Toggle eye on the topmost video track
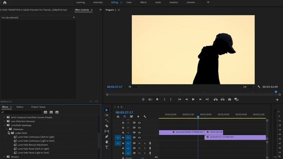283x159 pixels. 139,123
